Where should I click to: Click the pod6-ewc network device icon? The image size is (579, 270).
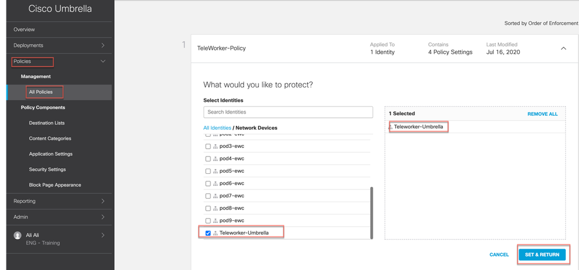pyautogui.click(x=215, y=184)
